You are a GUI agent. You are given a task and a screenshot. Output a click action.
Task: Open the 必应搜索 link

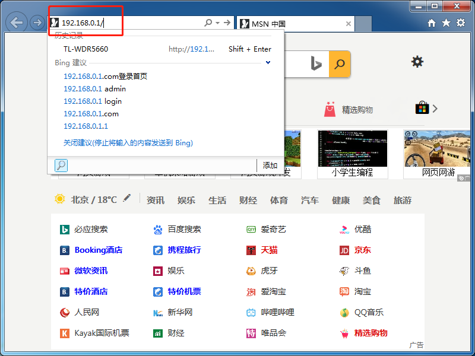(x=84, y=230)
